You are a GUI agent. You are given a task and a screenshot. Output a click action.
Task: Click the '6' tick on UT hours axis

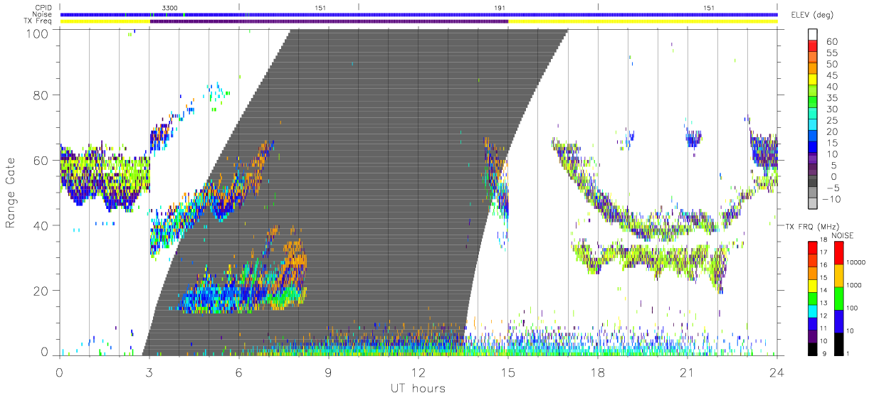(239, 373)
